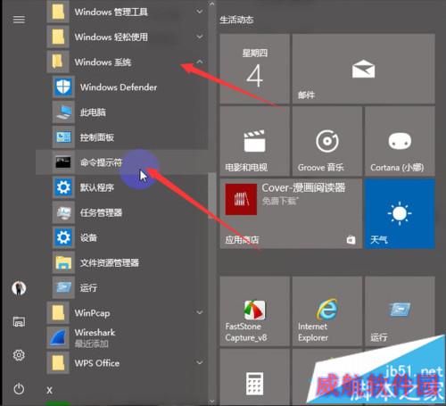The width and height of the screenshot is (446, 406).
Task: Click the WPS Office folder icon
Action: pyautogui.click(x=58, y=363)
